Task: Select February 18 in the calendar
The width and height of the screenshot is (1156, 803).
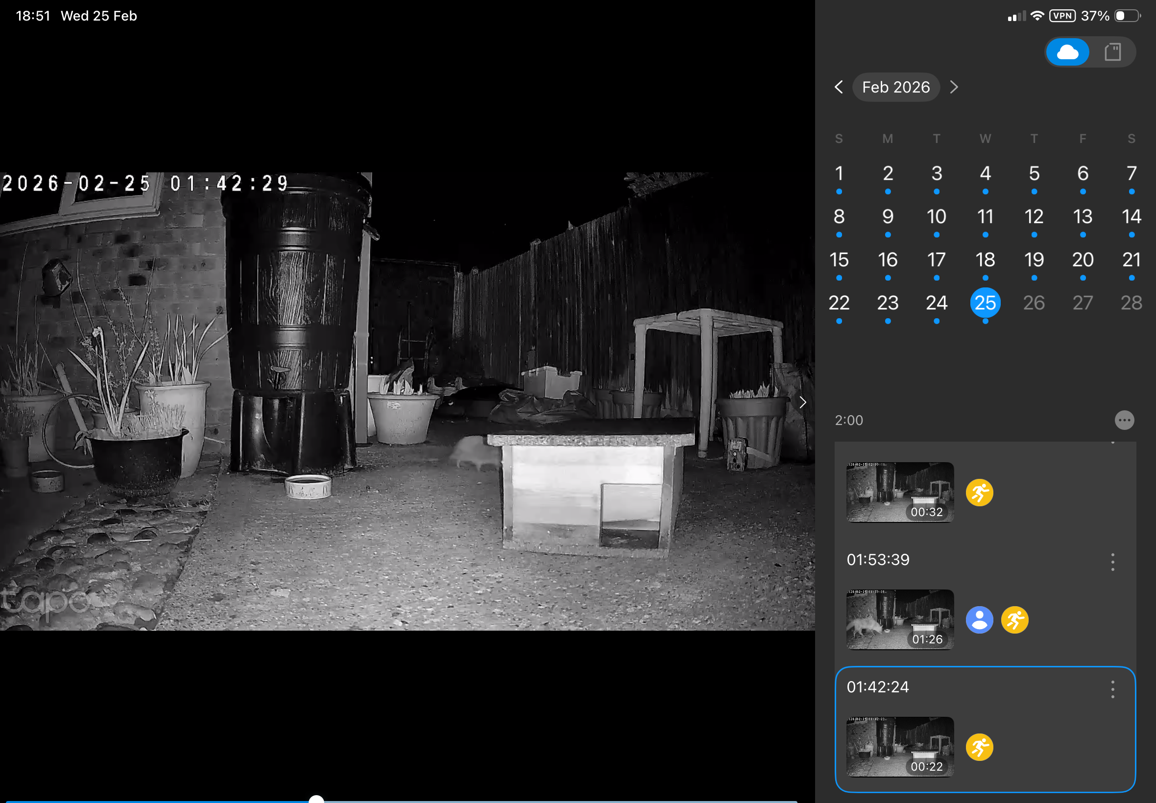Action: click(985, 260)
